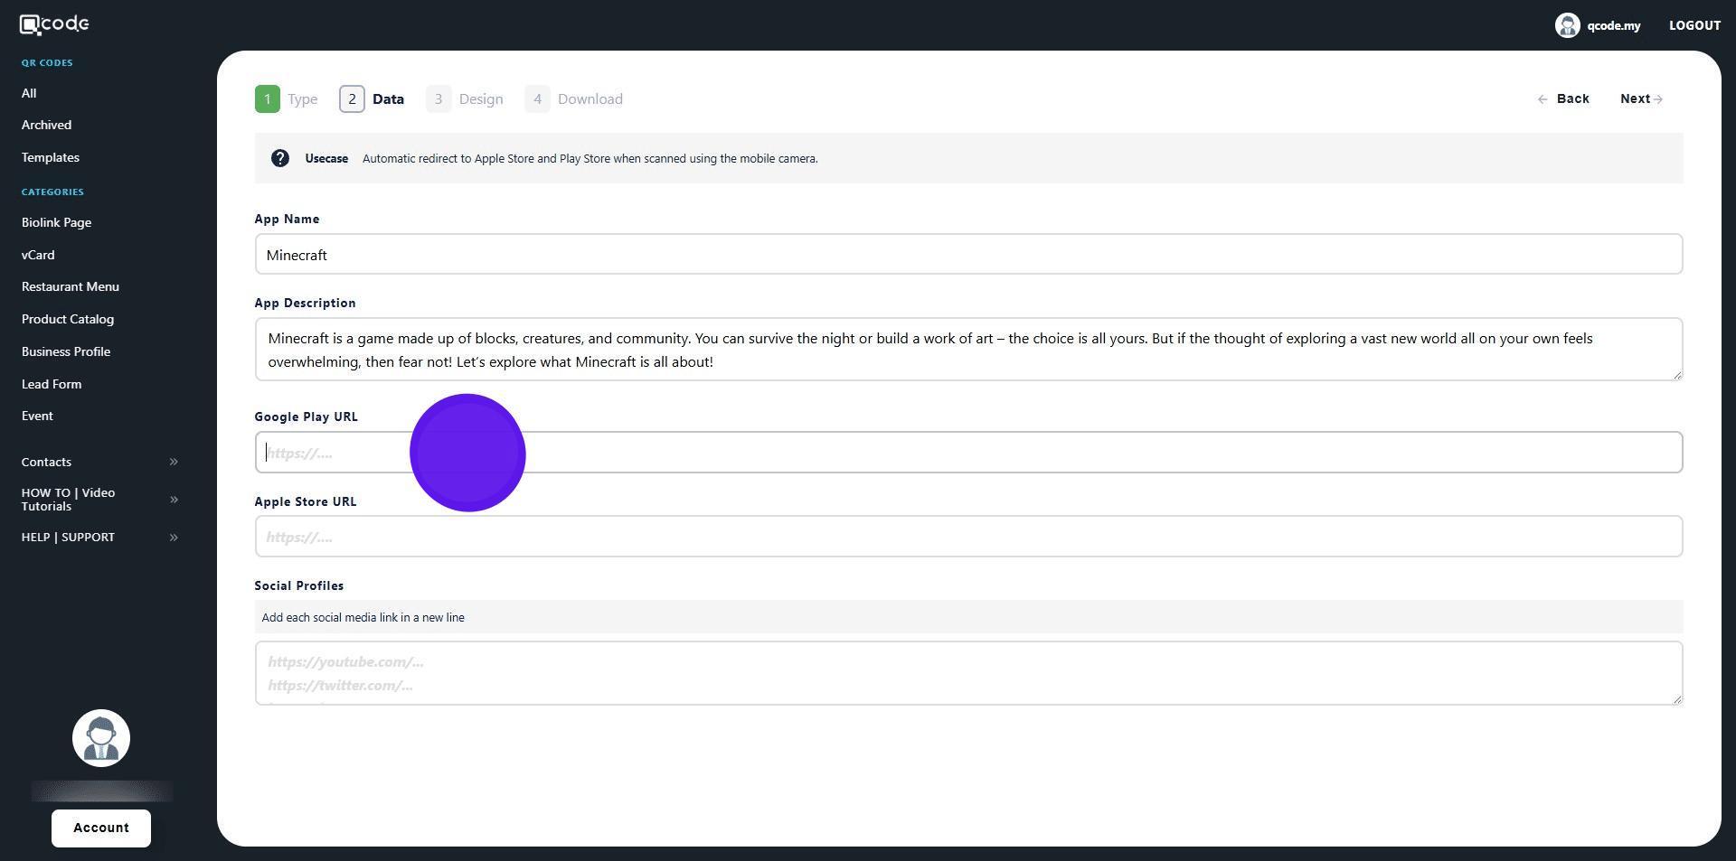Click the "Add each social media link" hint

(363, 618)
